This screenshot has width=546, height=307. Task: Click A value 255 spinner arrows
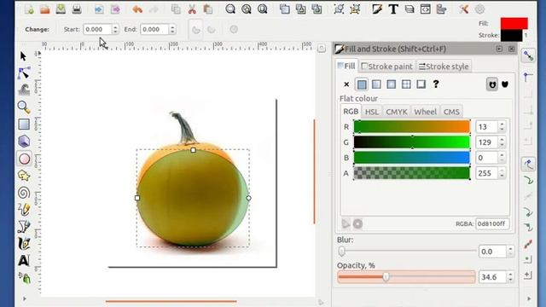click(502, 173)
